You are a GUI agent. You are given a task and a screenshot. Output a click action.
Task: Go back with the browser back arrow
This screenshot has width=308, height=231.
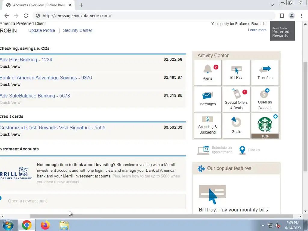[x=7, y=16]
